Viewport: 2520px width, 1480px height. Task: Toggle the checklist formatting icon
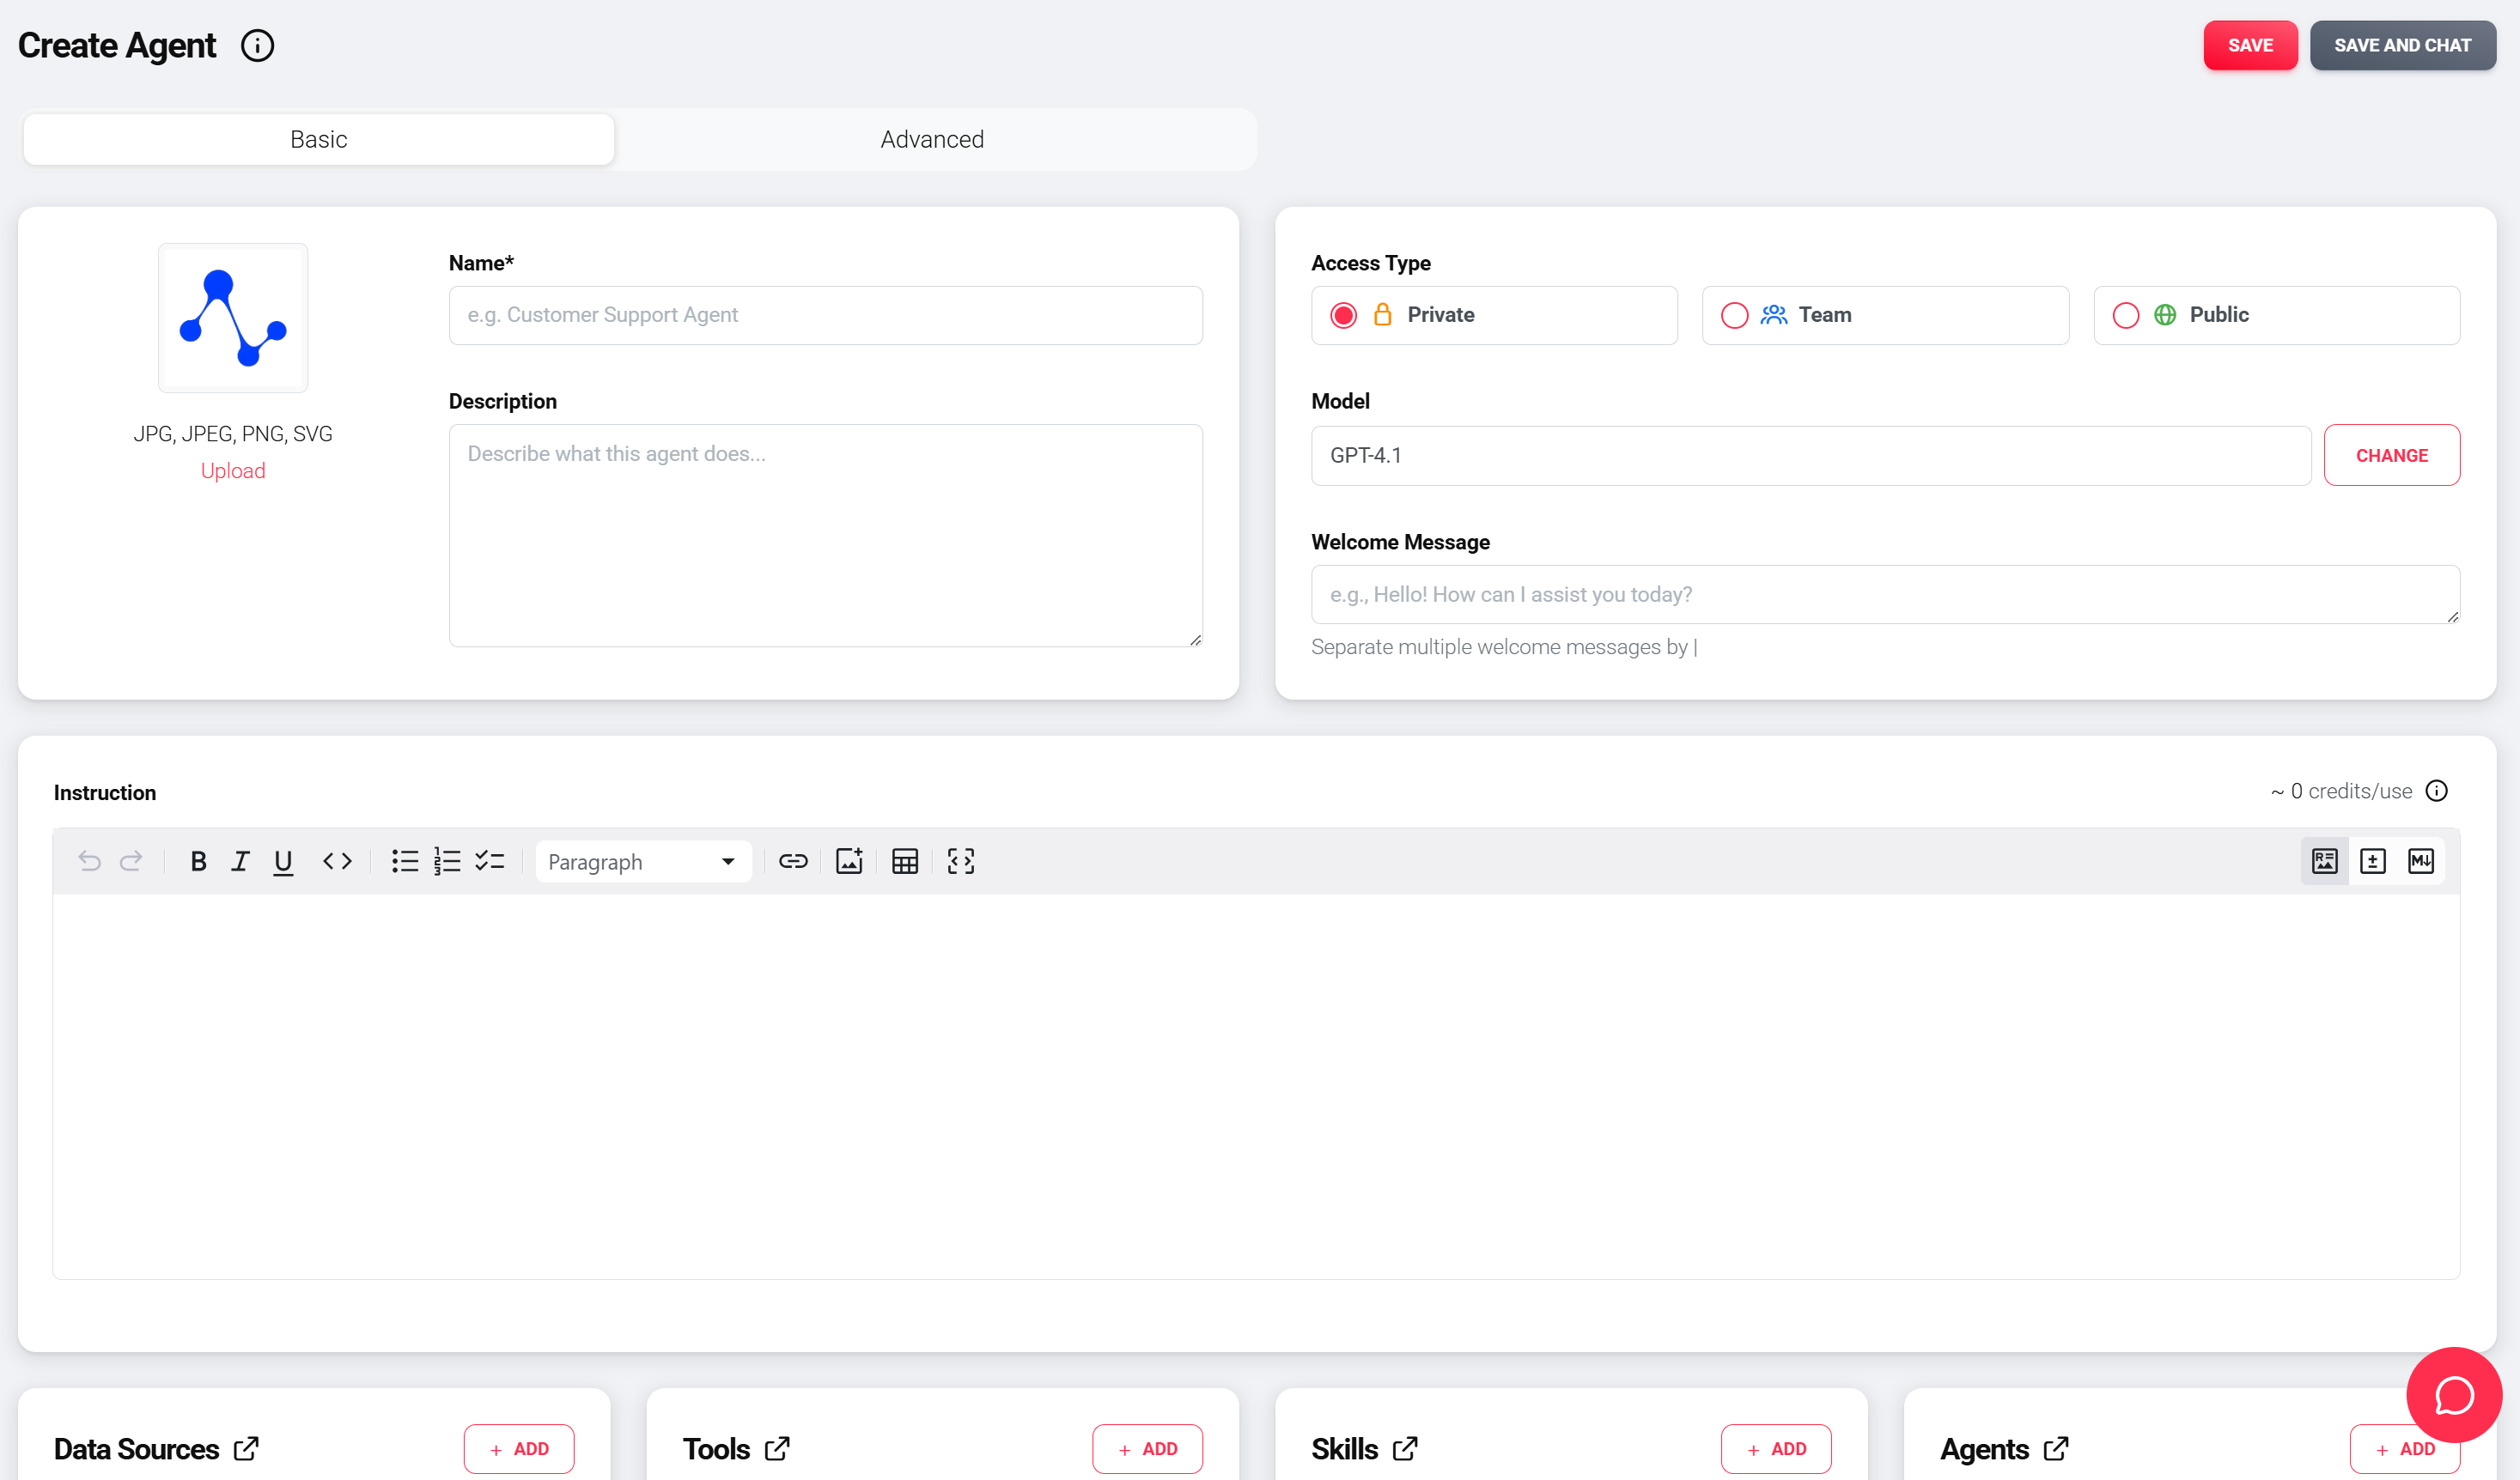point(489,861)
